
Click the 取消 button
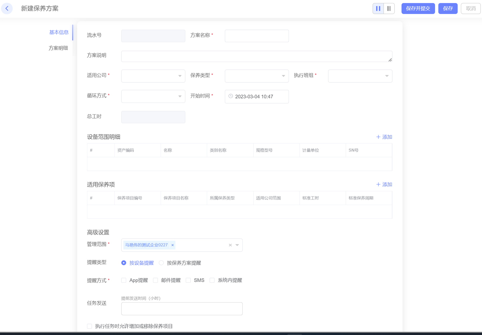tap(471, 8)
